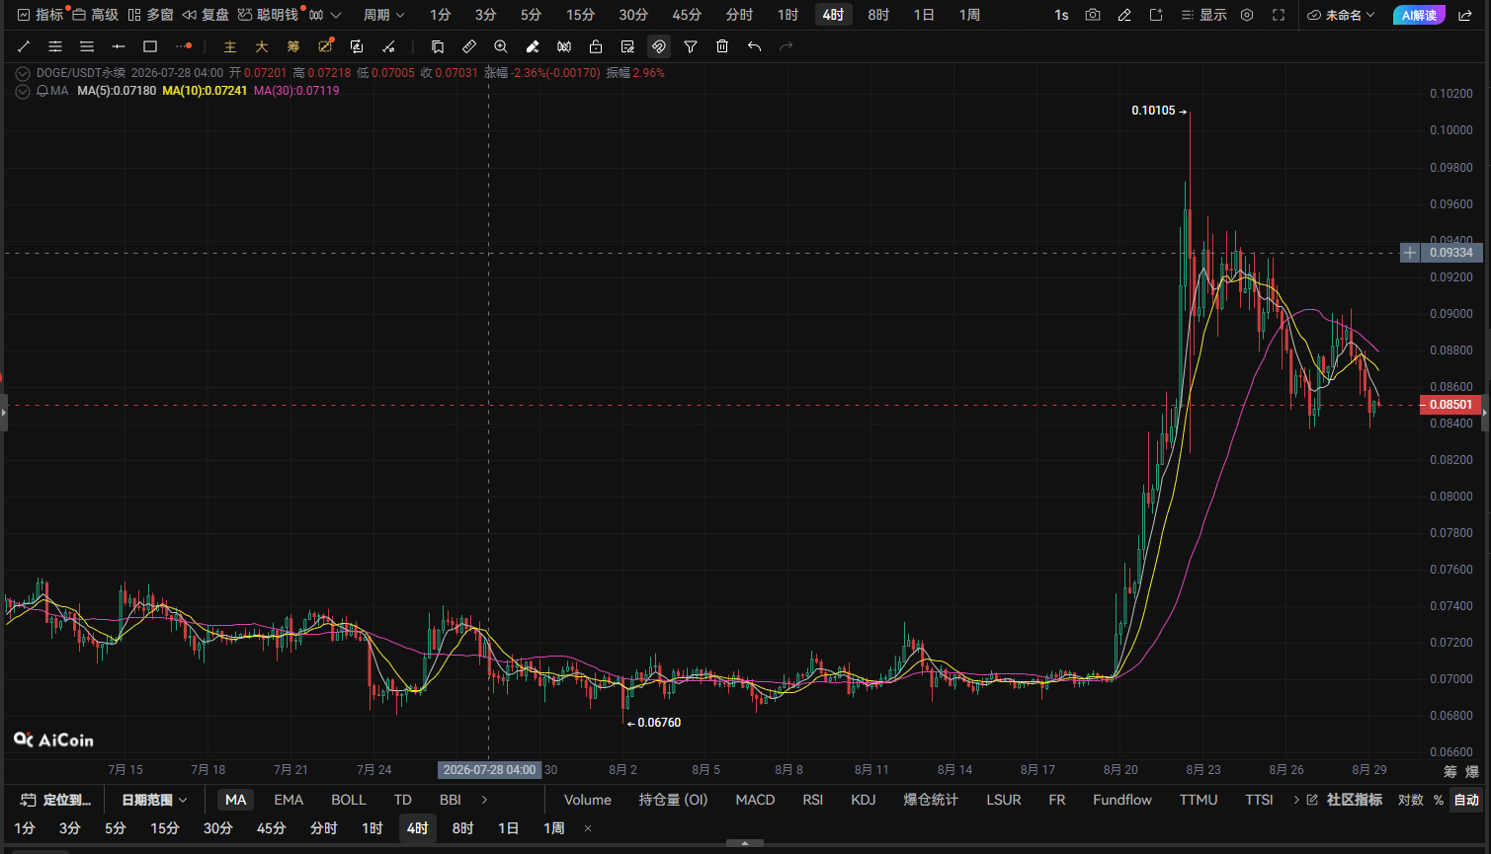
Task: Select 分时 in the bottom period row
Action: pyautogui.click(x=324, y=828)
